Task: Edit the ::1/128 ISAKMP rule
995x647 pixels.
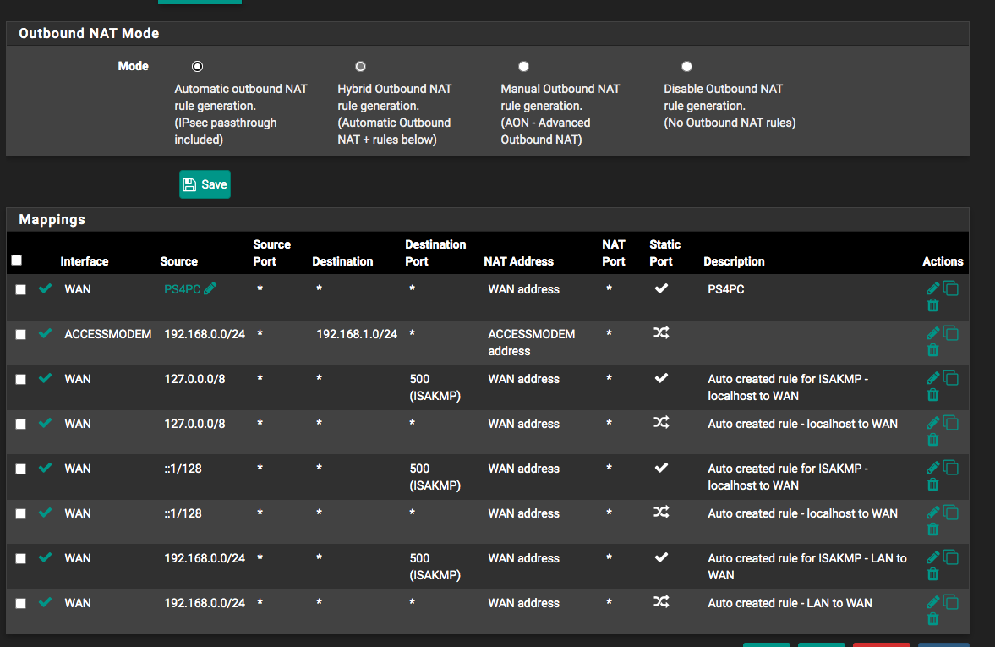Action: [932, 468]
